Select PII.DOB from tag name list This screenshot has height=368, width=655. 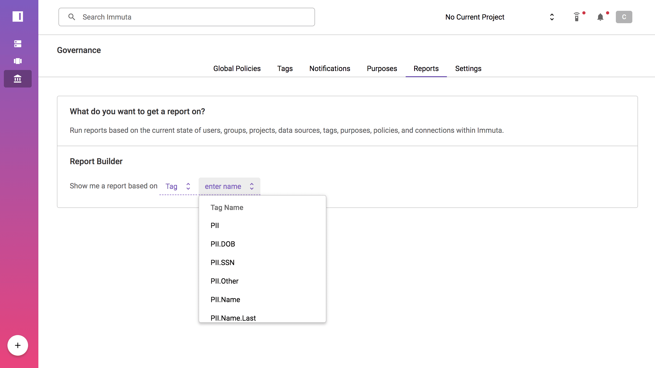pyautogui.click(x=223, y=244)
